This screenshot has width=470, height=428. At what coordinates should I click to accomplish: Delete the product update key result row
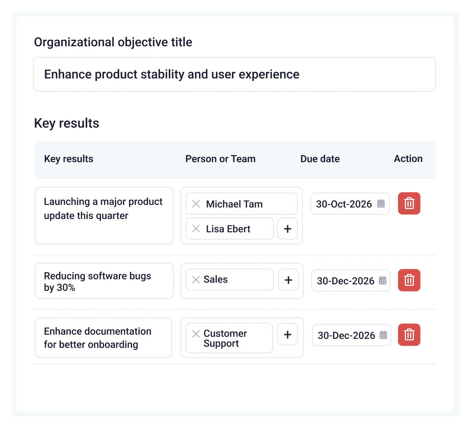pos(409,203)
